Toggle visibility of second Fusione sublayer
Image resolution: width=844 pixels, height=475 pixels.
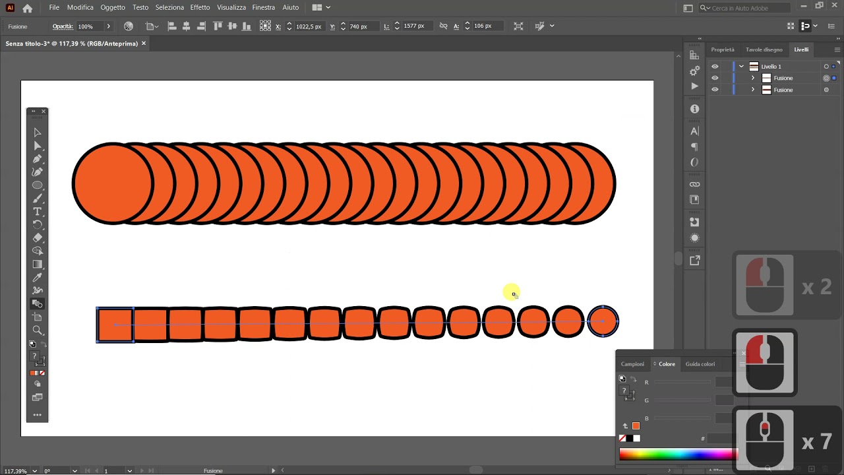(x=715, y=90)
